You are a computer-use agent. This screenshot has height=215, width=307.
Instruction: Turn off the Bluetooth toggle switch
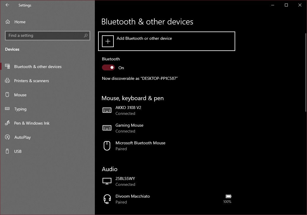click(108, 67)
